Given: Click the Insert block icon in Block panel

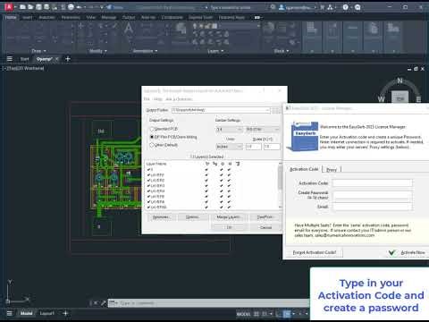Looking at the screenshot, I should point(268,28).
